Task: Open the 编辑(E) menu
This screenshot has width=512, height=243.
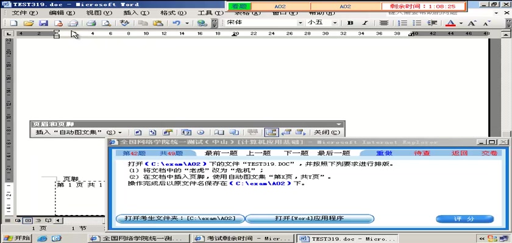Action: pyautogui.click(x=62, y=13)
